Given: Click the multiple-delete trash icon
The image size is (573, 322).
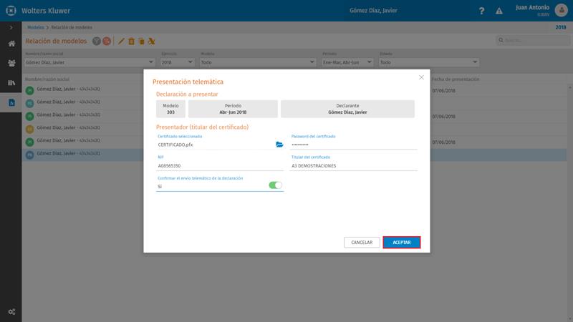Looking at the screenshot, I should tap(141, 42).
